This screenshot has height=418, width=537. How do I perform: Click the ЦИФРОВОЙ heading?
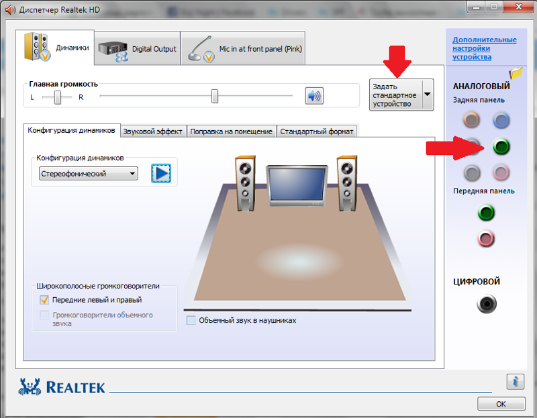point(477,281)
